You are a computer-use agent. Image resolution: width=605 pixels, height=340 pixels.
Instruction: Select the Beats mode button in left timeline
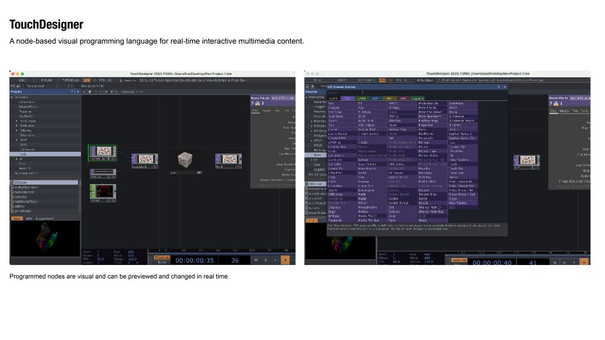(x=162, y=262)
